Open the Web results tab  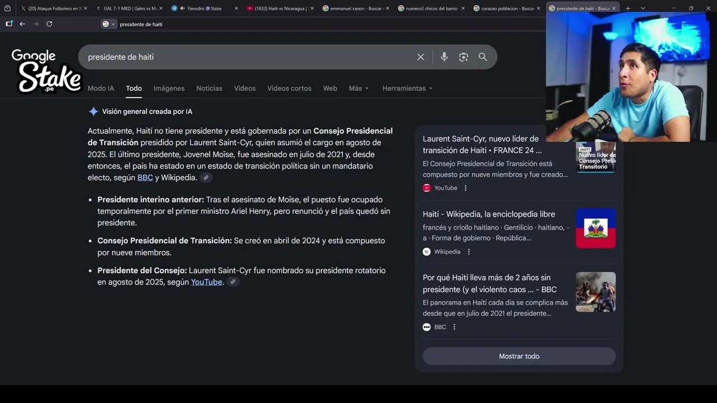click(330, 88)
